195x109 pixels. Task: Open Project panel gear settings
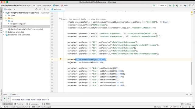pos(44,9)
